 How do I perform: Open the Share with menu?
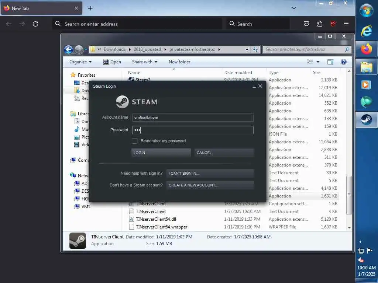144,62
